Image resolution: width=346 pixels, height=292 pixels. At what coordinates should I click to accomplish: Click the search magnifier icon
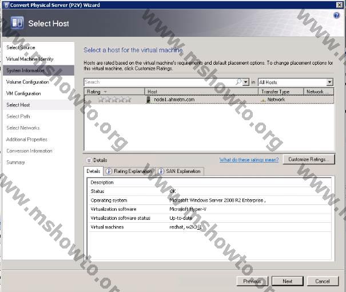point(238,82)
